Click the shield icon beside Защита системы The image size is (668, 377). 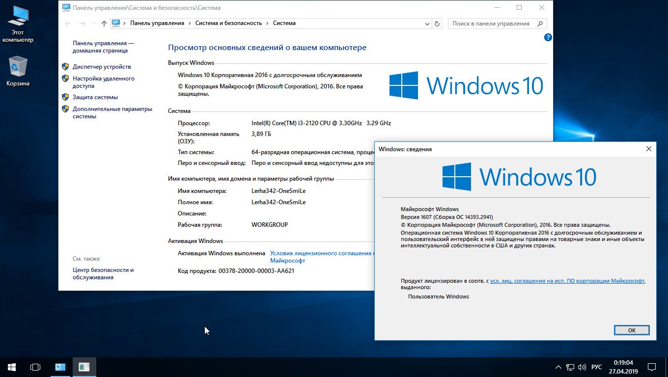pos(65,97)
